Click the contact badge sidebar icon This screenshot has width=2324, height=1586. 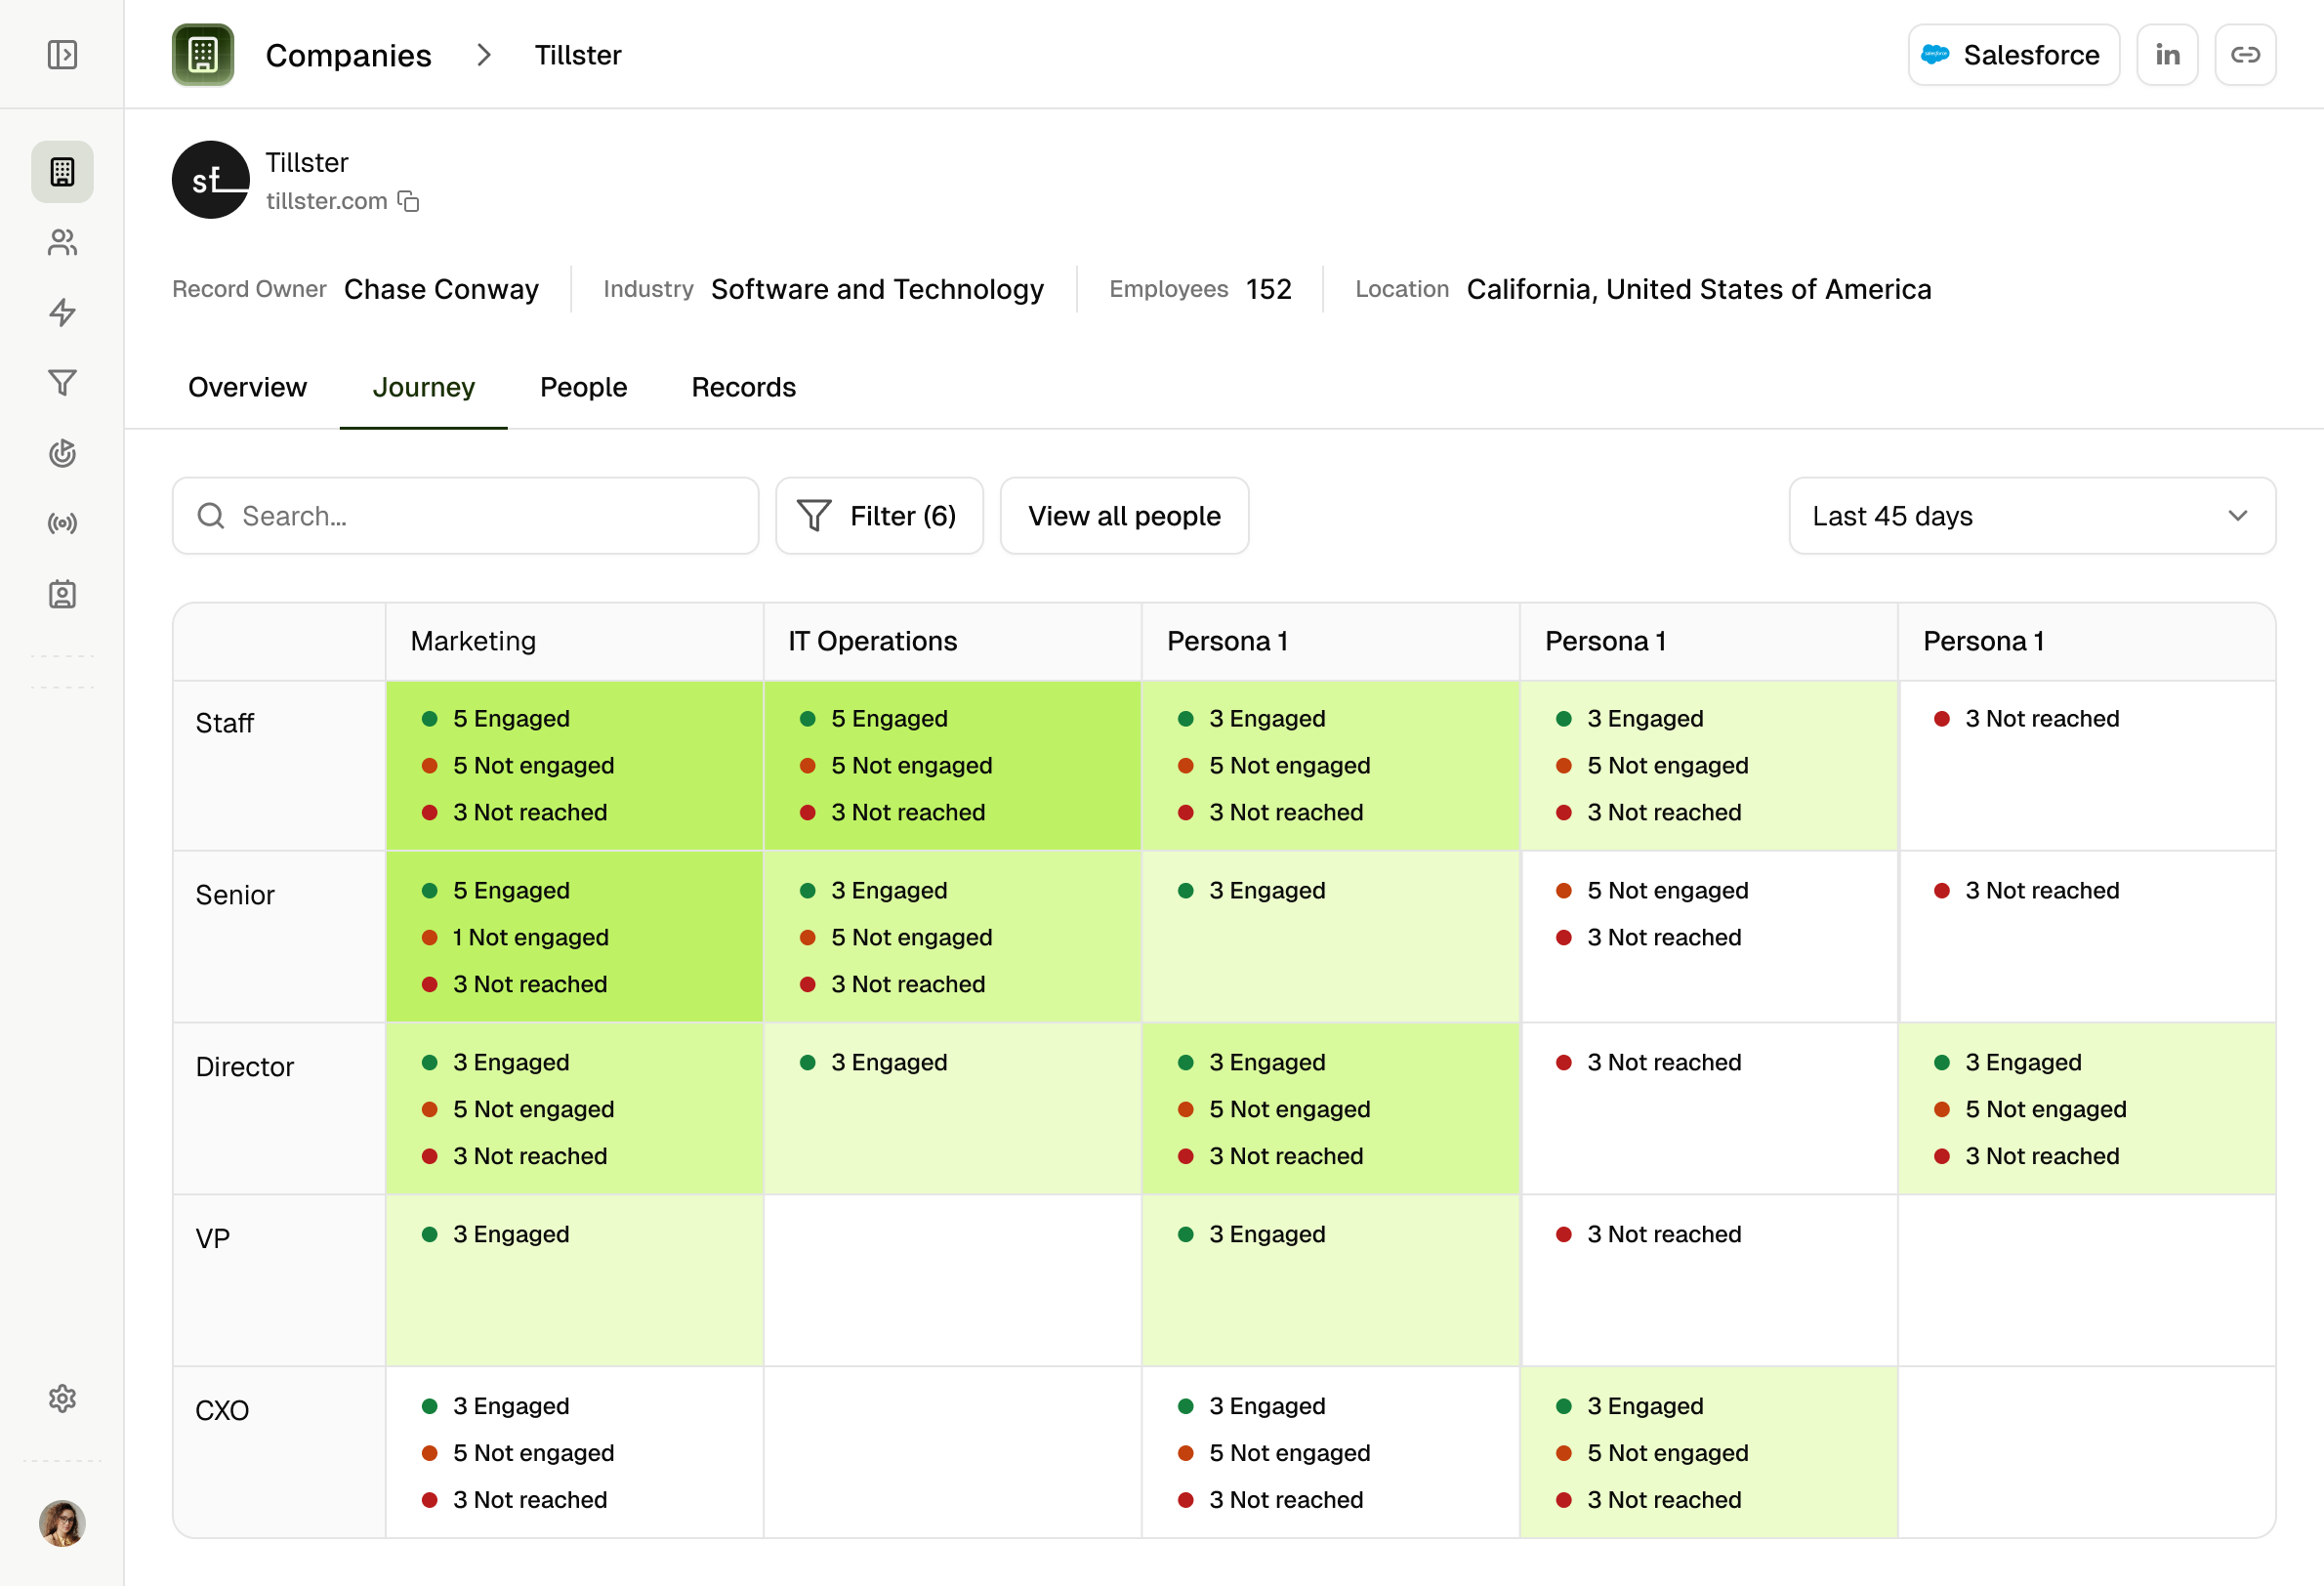pos(62,594)
